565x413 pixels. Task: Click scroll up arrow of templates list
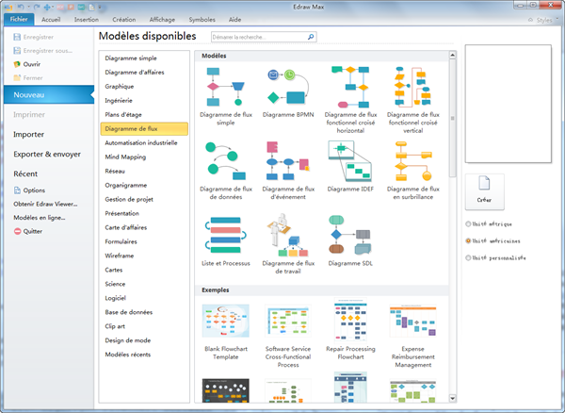click(453, 55)
